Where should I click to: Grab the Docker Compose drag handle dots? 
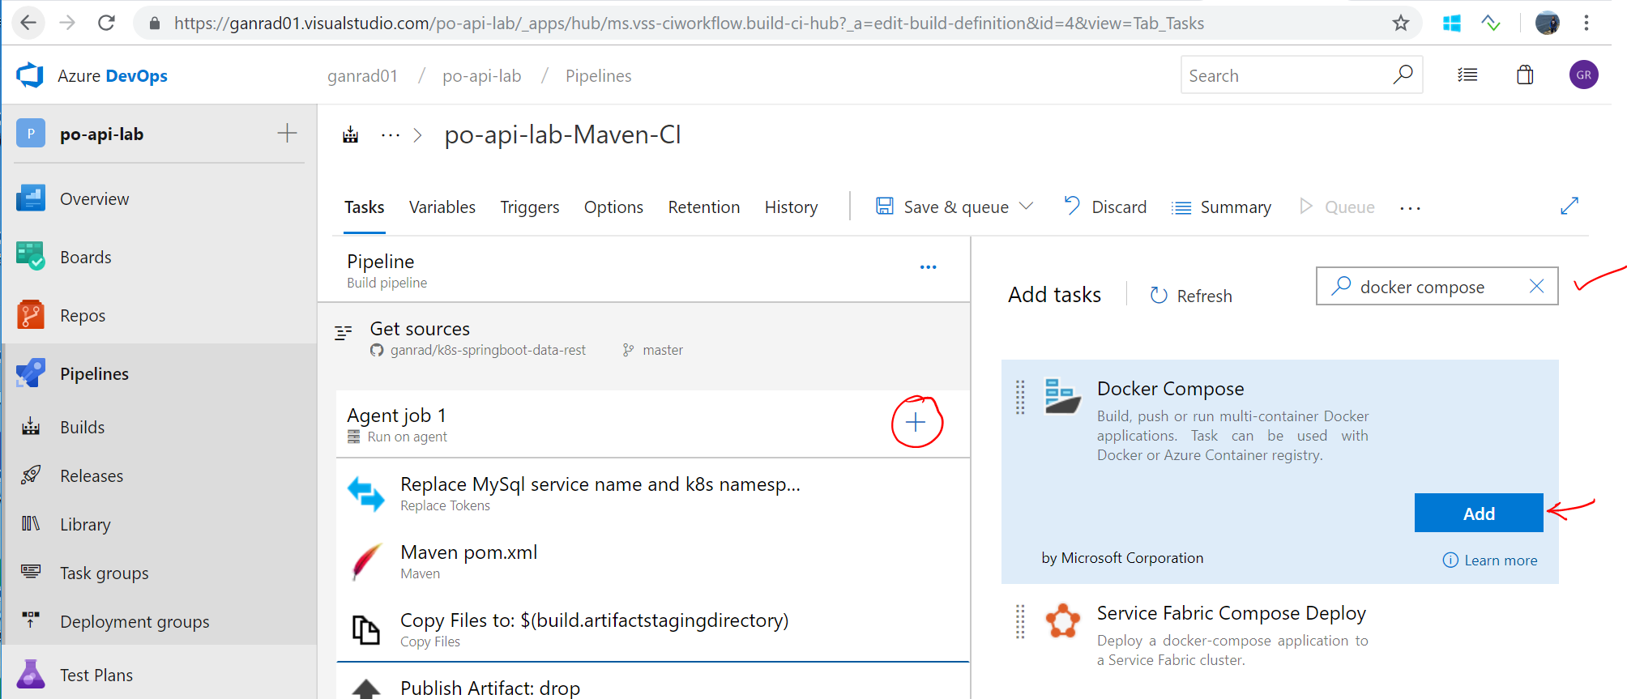(1020, 397)
